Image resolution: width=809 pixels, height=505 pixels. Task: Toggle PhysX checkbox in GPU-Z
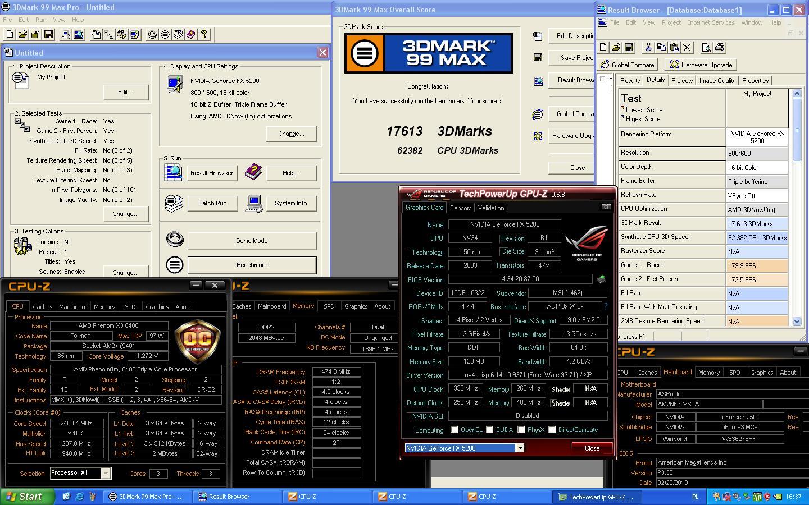[521, 430]
